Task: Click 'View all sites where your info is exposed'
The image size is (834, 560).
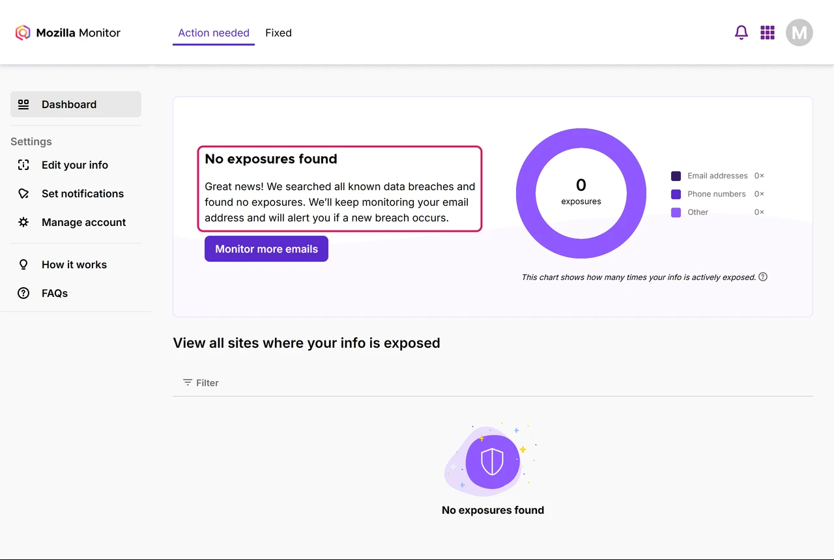Action: point(306,343)
